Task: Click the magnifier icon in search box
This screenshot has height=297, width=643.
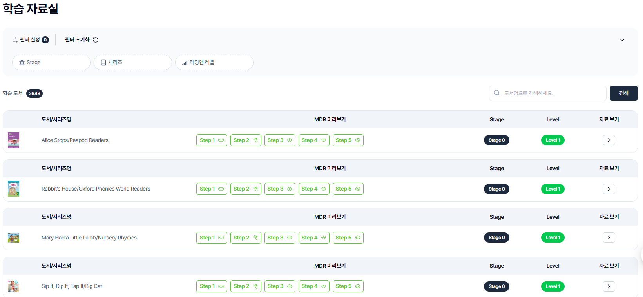Action: 497,93
